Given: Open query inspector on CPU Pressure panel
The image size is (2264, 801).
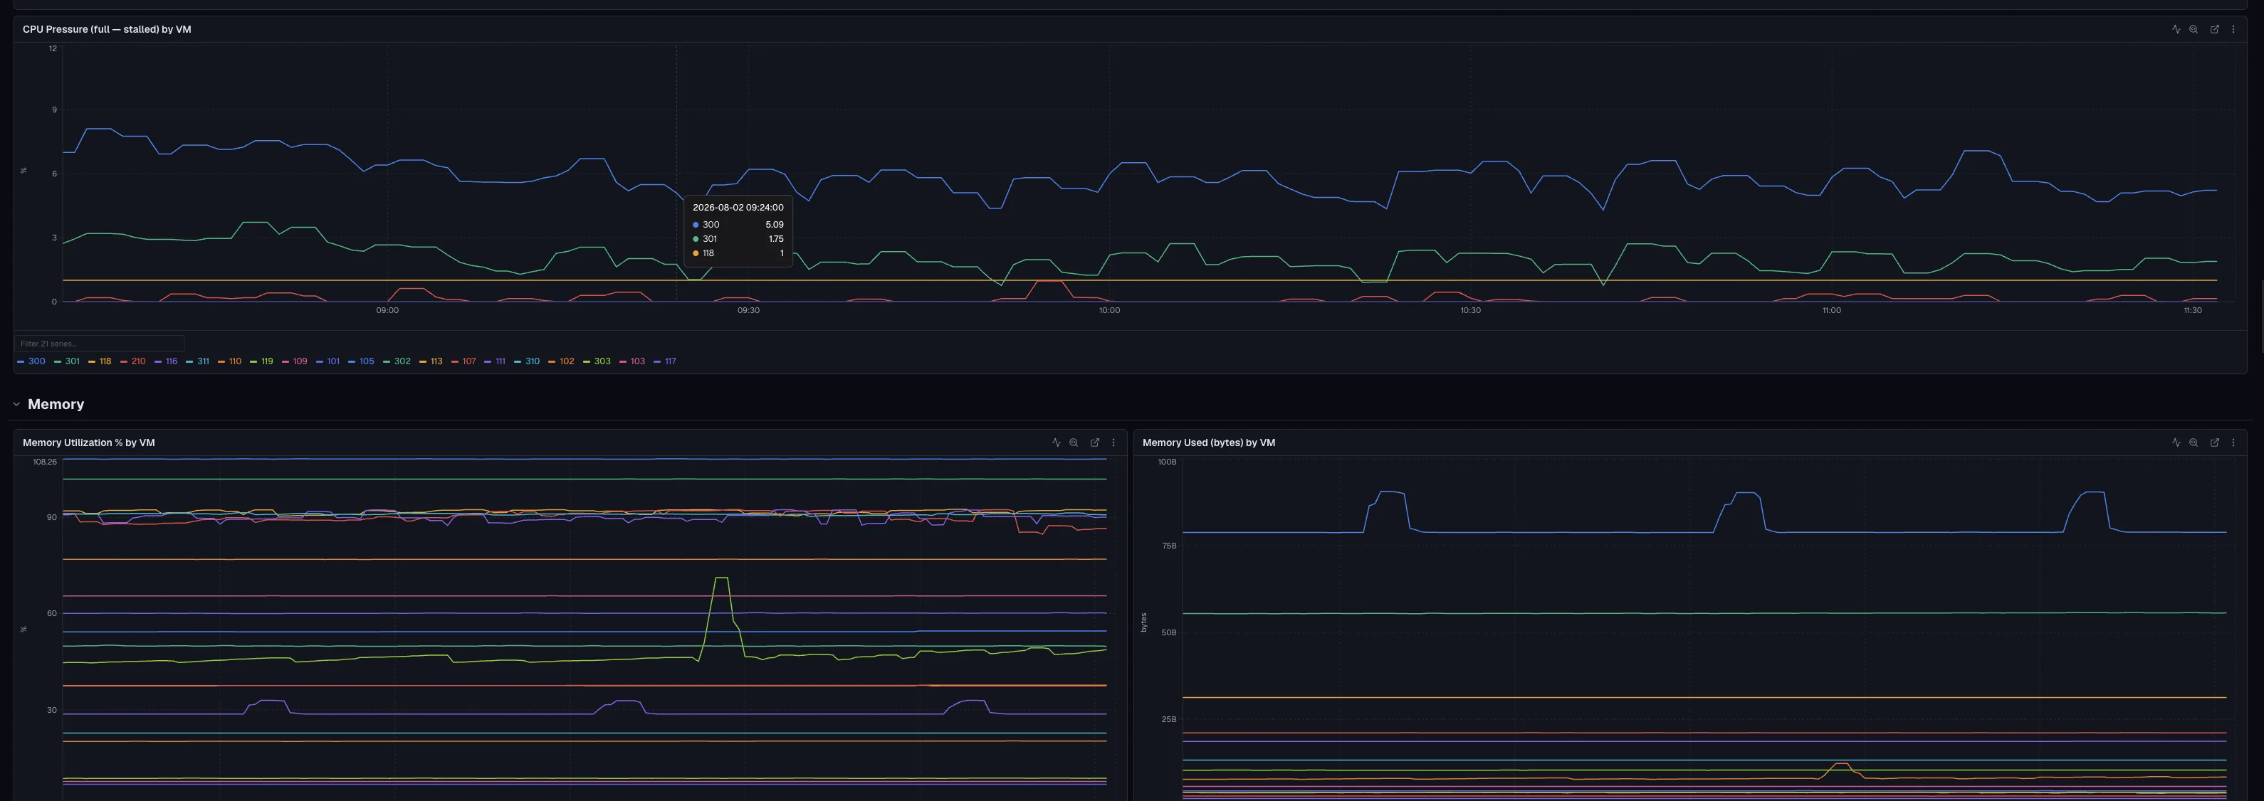Looking at the screenshot, I should click(x=2194, y=29).
